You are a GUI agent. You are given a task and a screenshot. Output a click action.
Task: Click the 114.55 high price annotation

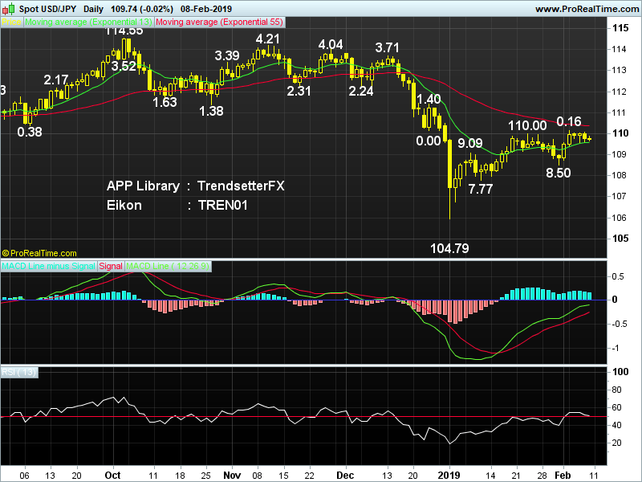pos(124,31)
